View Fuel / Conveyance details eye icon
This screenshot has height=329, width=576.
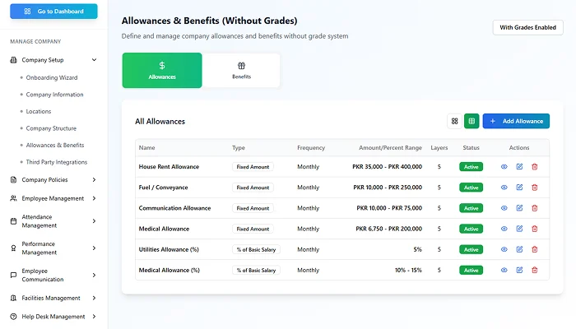tap(504, 188)
